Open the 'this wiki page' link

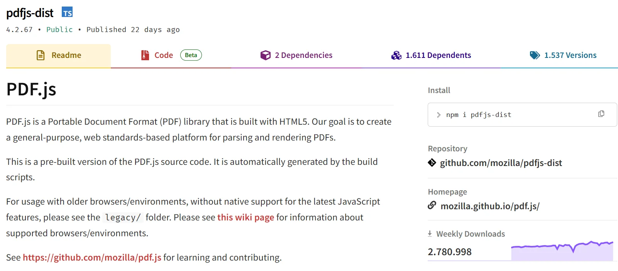pyautogui.click(x=246, y=217)
